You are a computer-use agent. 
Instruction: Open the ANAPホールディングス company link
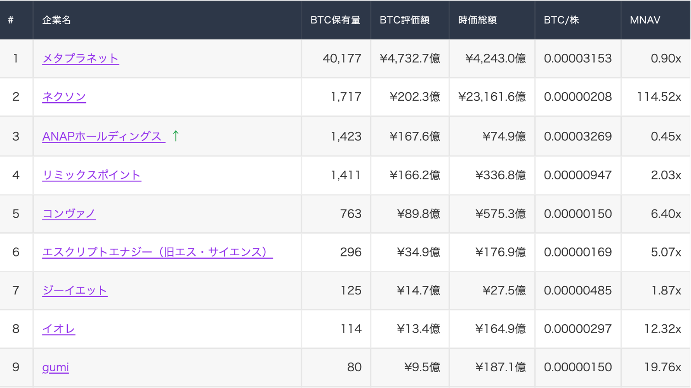[x=102, y=136]
